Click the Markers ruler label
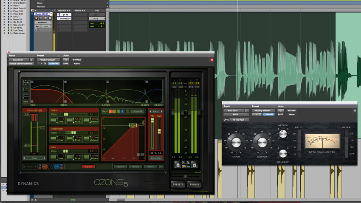The height and width of the screenshot is (203, 361). click(41, 7)
